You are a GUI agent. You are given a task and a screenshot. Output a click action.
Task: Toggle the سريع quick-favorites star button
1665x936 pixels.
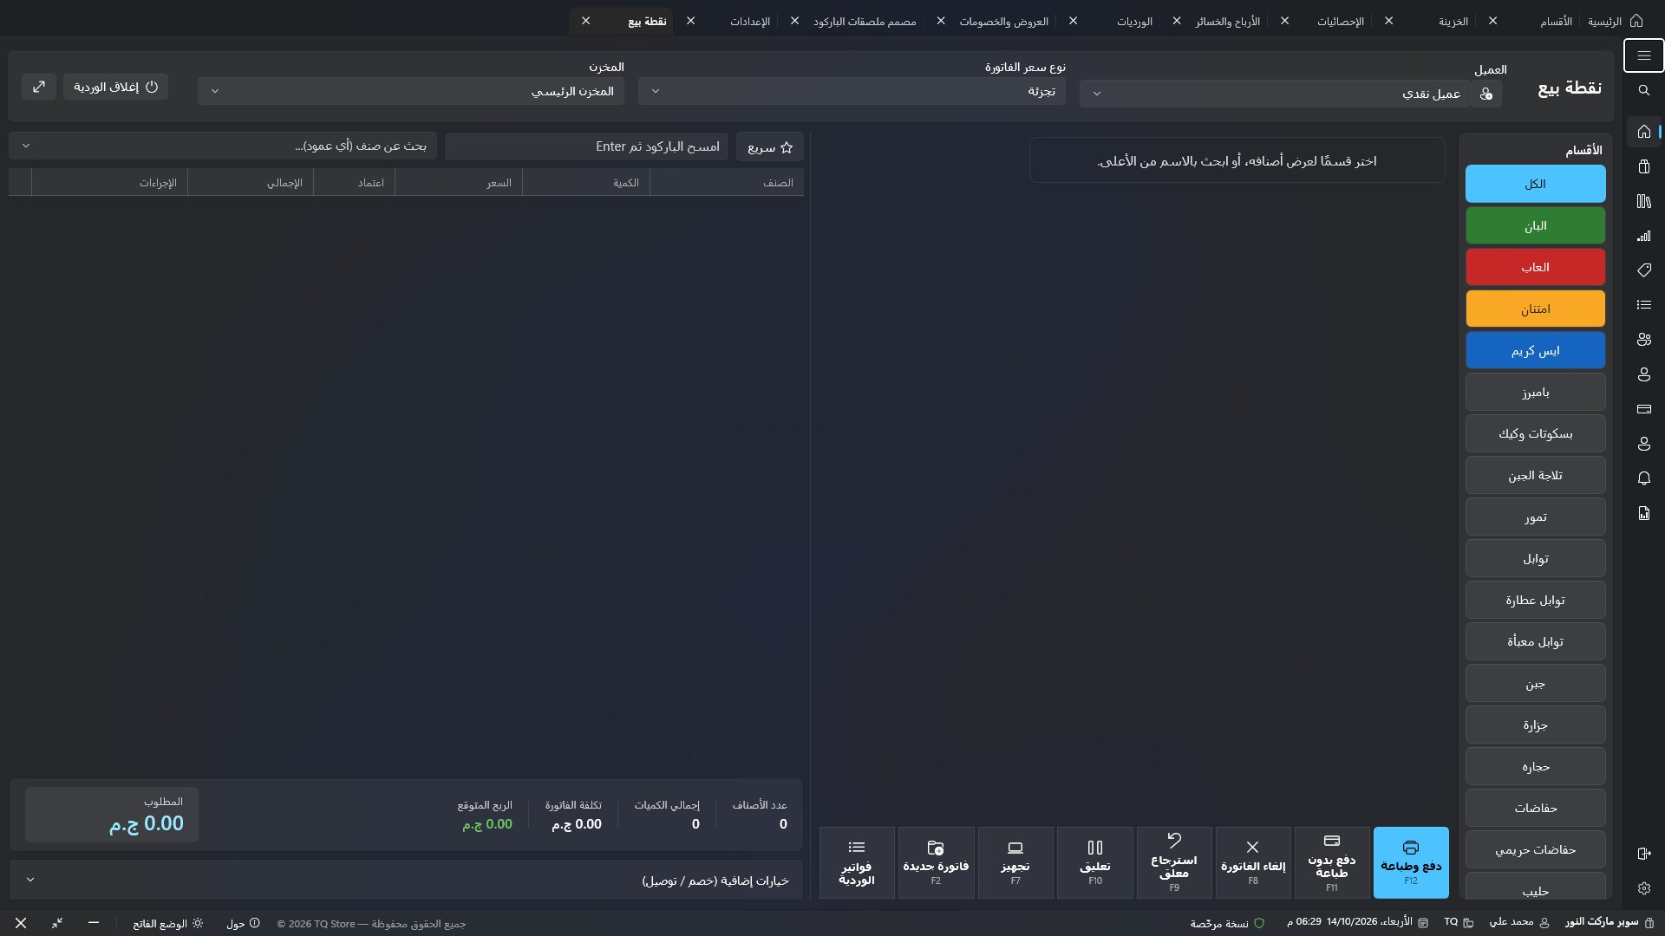770,147
